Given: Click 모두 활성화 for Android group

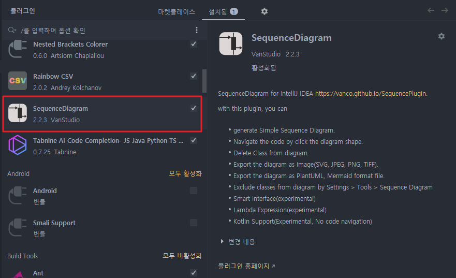Looking at the screenshot, I should (x=185, y=173).
